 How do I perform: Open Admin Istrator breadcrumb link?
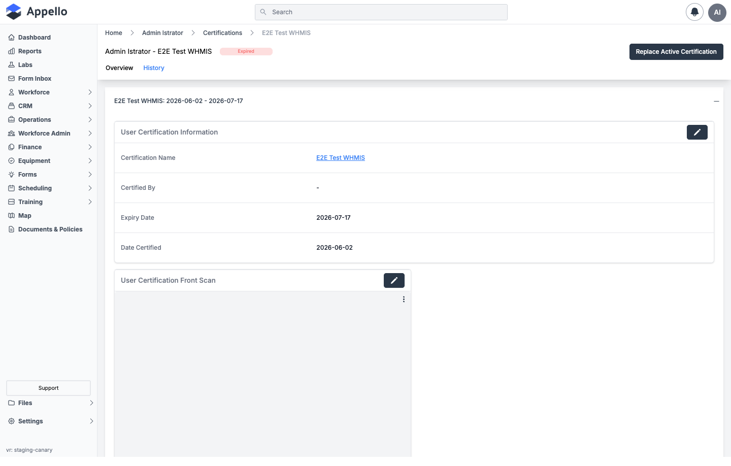[162, 33]
